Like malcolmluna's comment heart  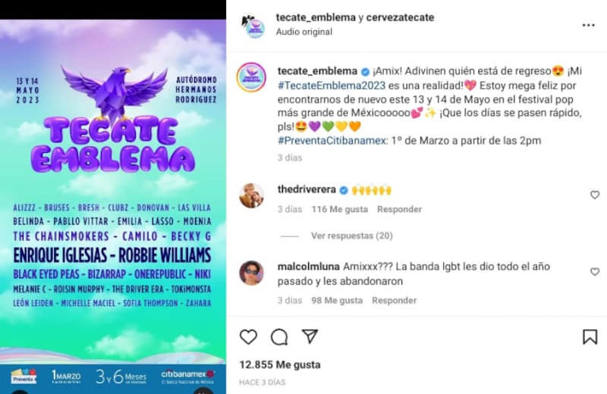[595, 272]
